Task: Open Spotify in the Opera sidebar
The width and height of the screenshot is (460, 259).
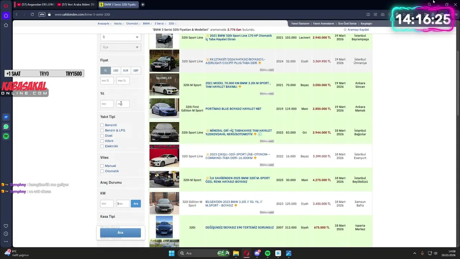Action: (6, 136)
